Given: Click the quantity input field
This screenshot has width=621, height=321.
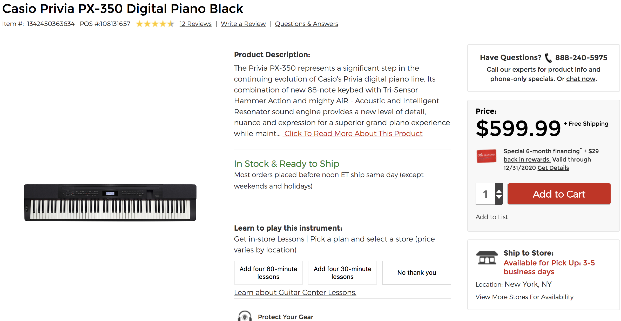Looking at the screenshot, I should [485, 194].
